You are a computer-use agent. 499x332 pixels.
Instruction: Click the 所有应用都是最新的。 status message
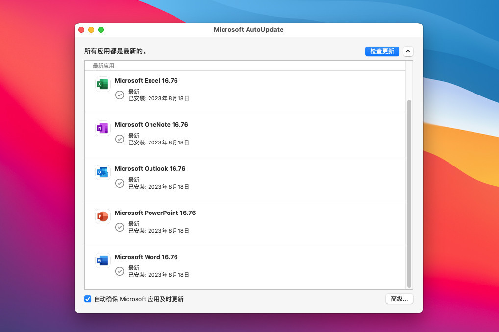pyautogui.click(x=117, y=51)
